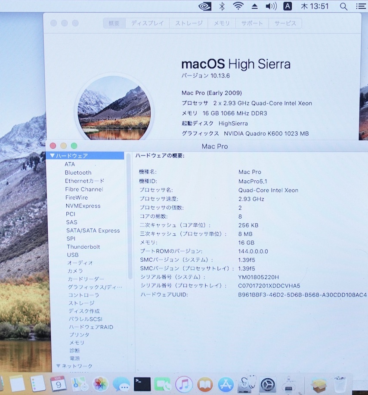Select ハードウェアRAID in the sidebar
This screenshot has width=368, height=395.
pyautogui.click(x=91, y=327)
